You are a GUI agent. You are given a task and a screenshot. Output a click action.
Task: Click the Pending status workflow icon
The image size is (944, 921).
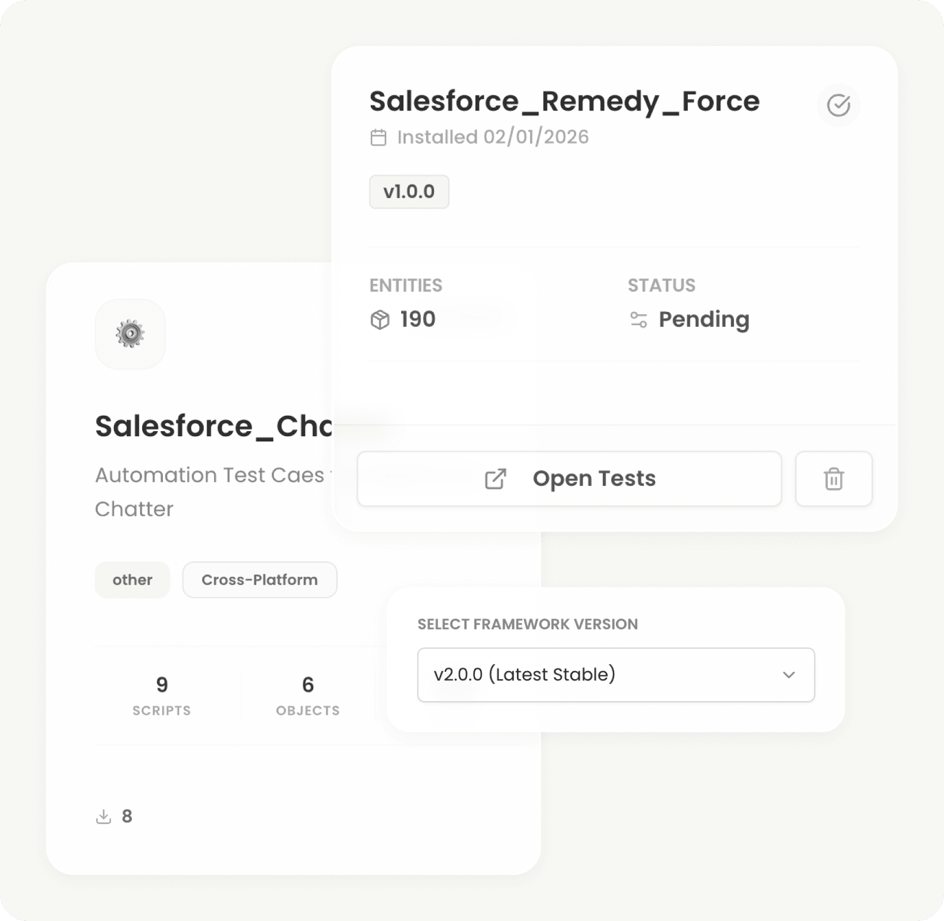click(x=640, y=320)
